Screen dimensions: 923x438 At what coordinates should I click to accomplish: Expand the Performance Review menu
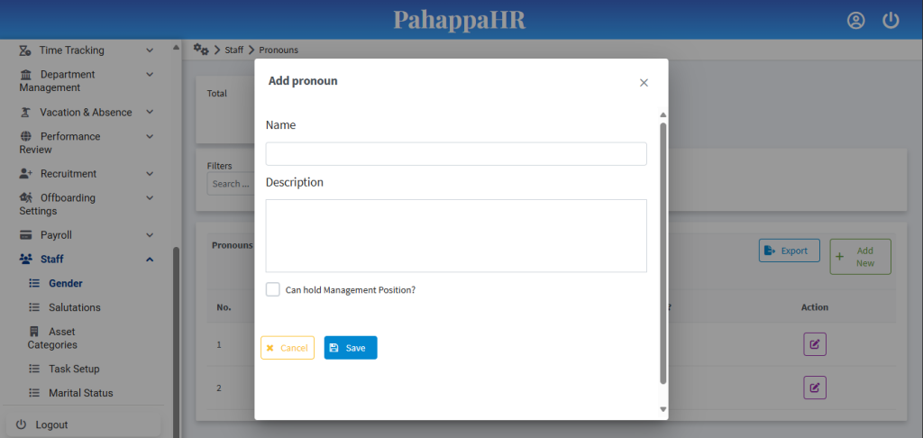pyautogui.click(x=150, y=136)
